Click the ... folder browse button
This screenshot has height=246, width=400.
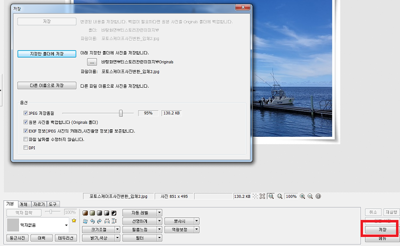(92, 62)
